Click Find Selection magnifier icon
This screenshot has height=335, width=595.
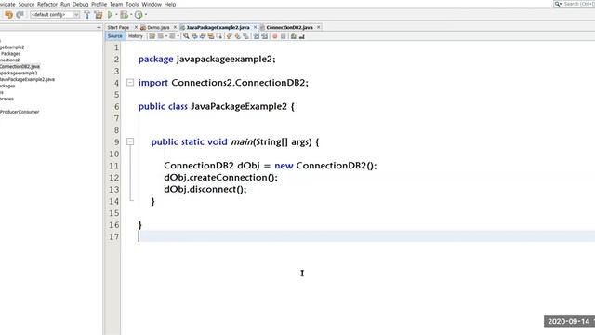[186, 36]
